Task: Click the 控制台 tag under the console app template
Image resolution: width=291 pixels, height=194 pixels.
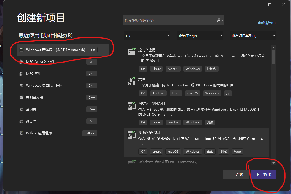Action: [x=211, y=69]
